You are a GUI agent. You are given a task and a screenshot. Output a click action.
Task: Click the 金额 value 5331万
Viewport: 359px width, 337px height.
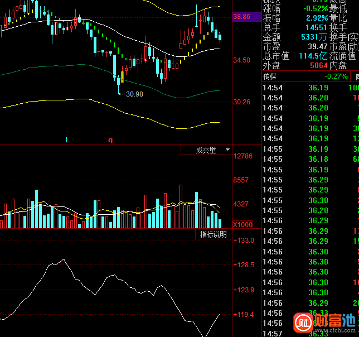coord(314,37)
